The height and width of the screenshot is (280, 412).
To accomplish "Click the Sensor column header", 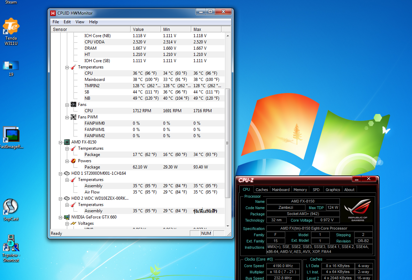I will pos(91,30).
